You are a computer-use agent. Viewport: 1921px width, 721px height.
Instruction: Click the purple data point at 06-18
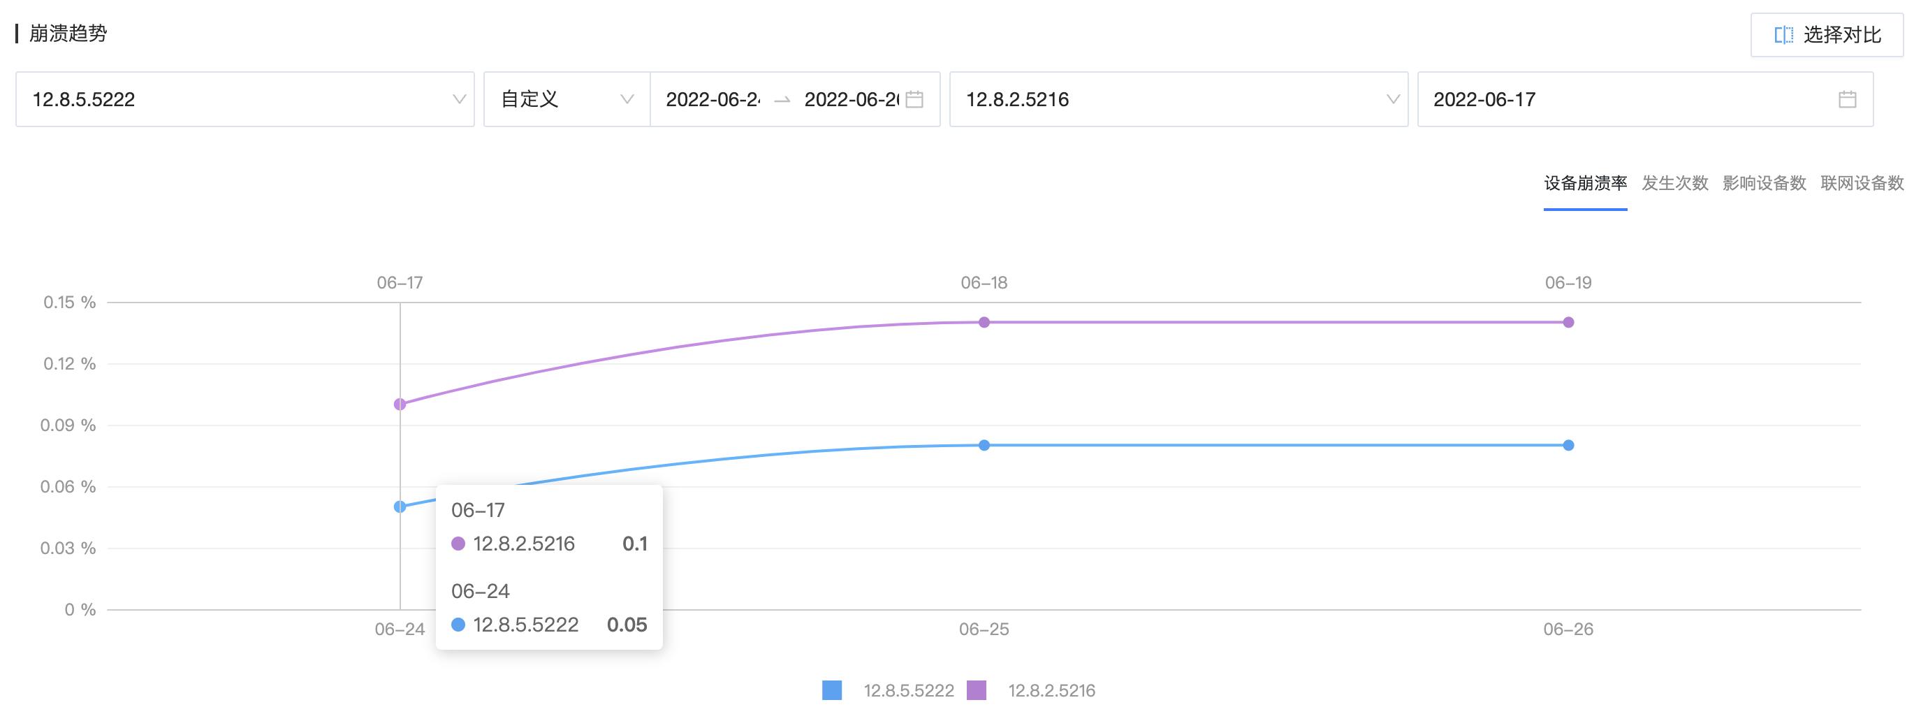(x=986, y=322)
